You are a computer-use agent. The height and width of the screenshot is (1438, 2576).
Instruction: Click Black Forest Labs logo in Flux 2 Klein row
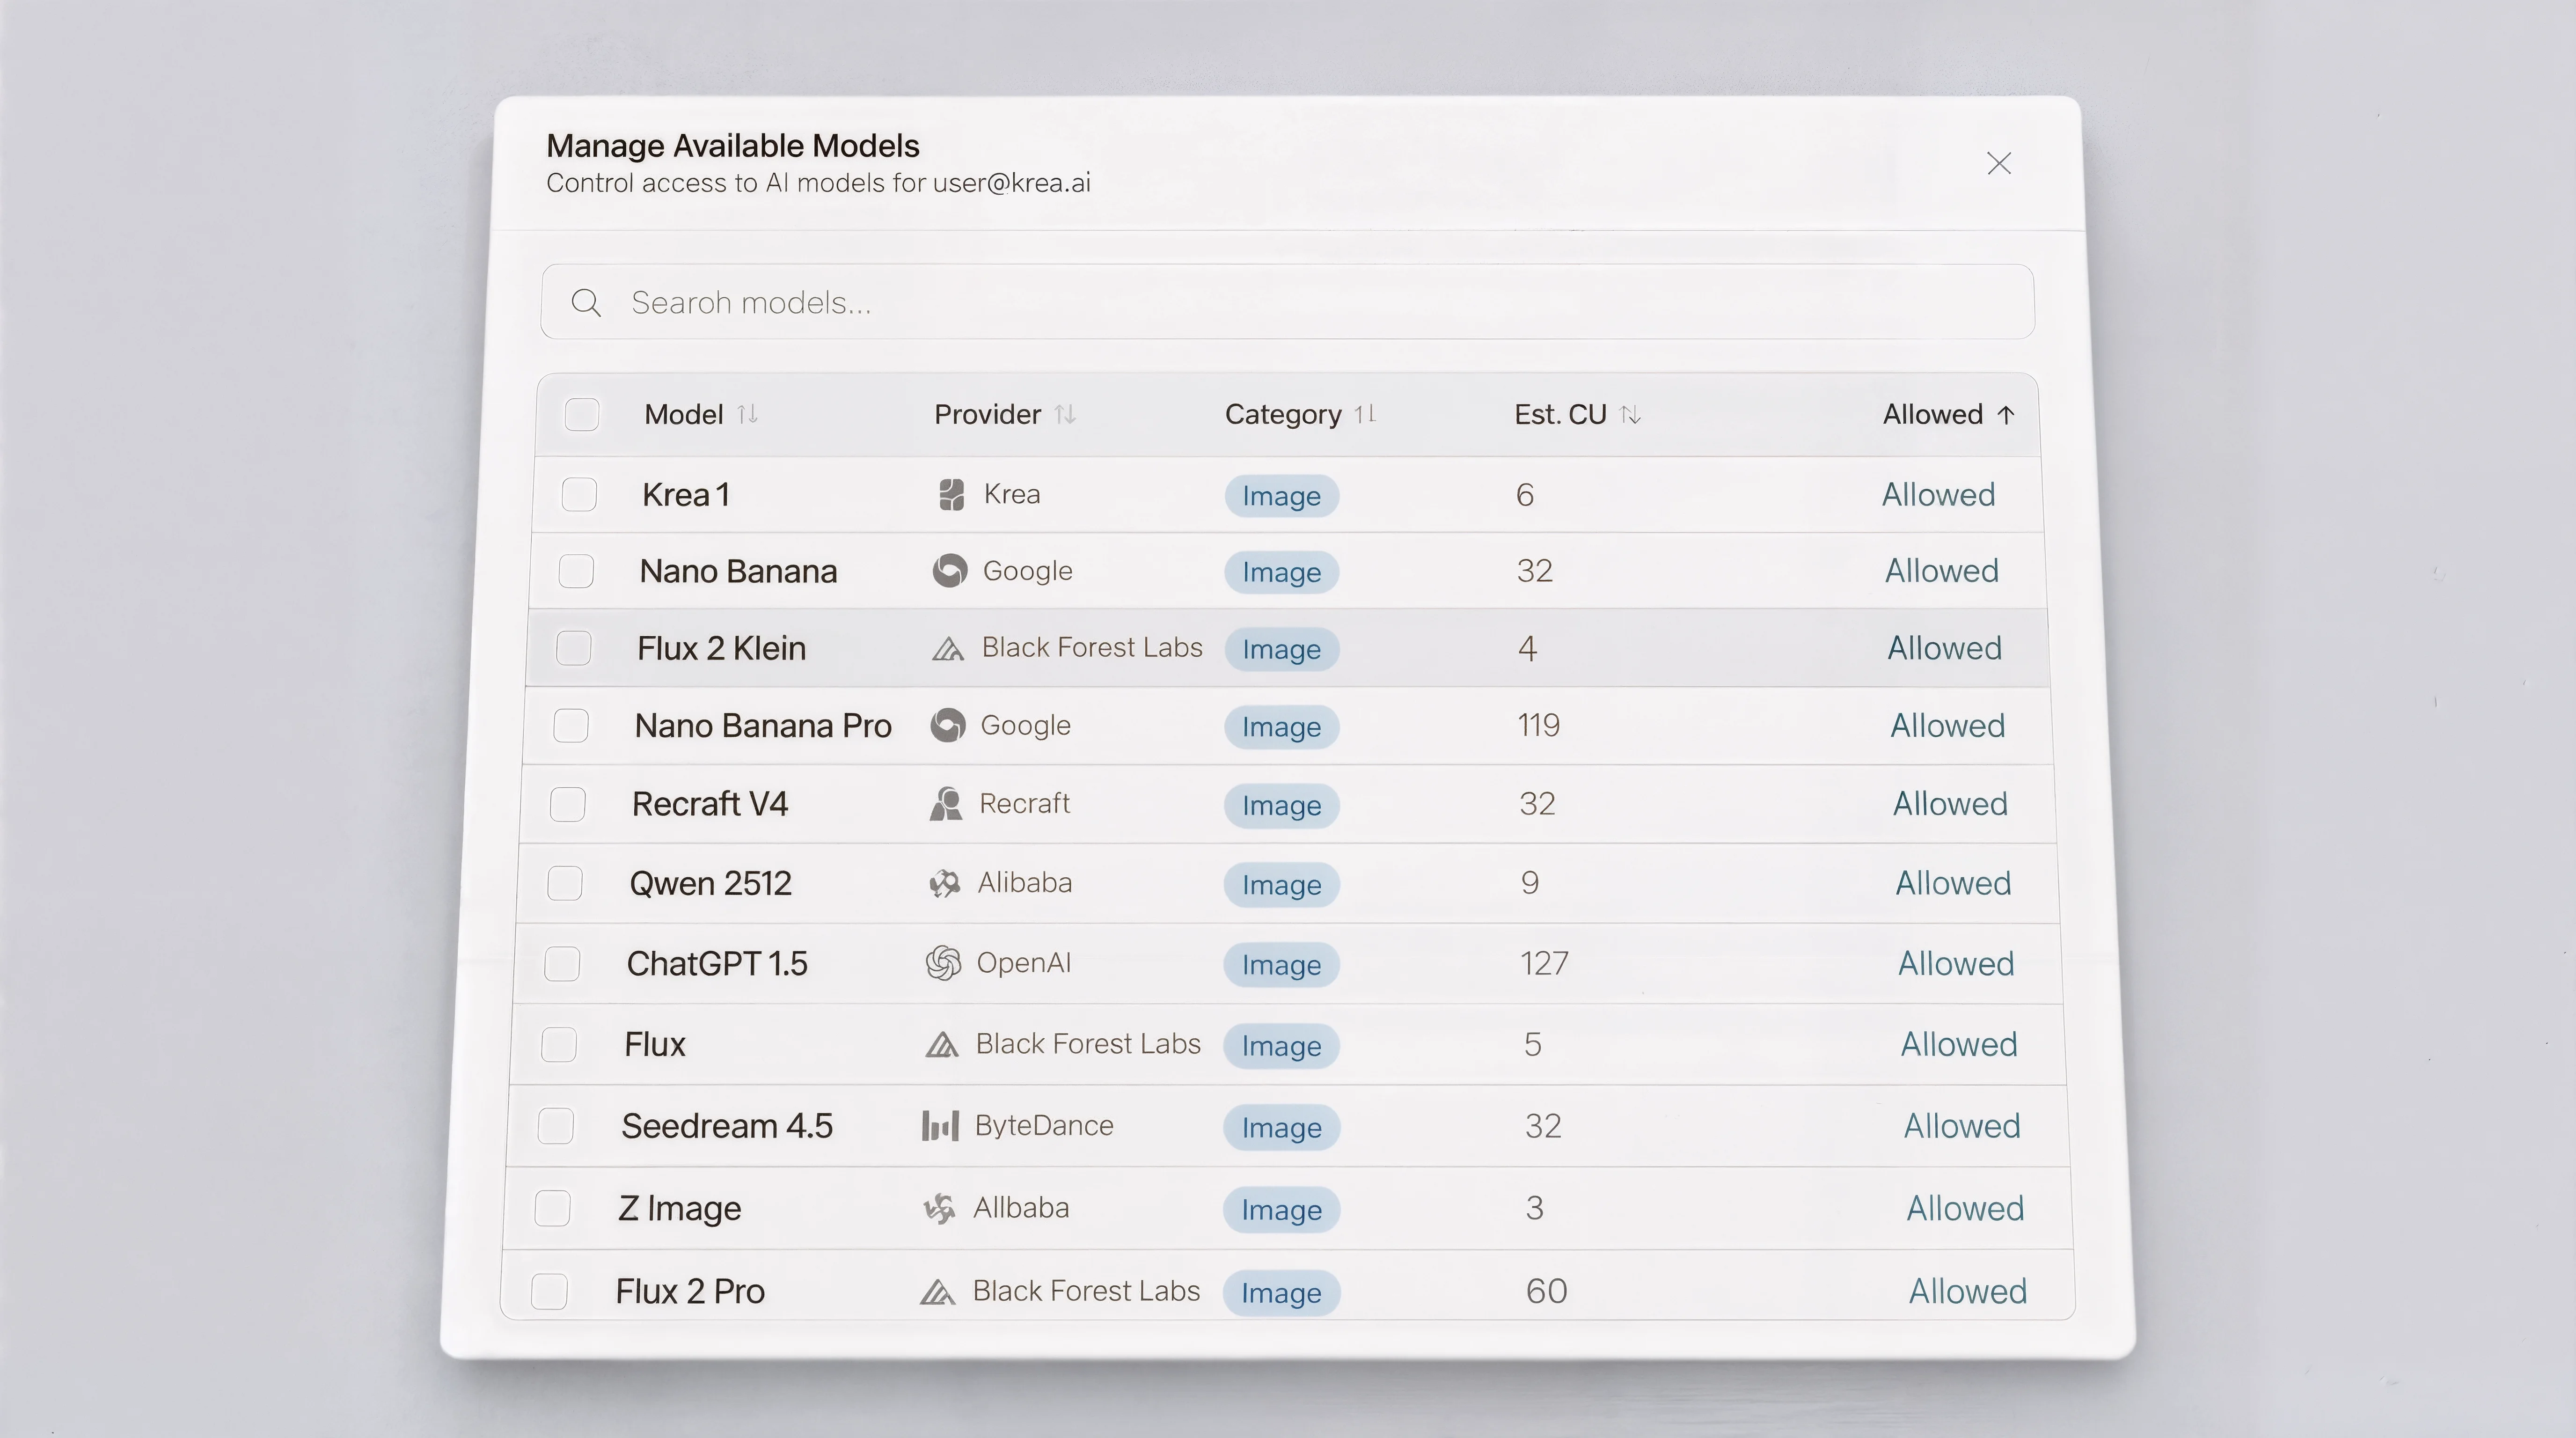coord(948,649)
